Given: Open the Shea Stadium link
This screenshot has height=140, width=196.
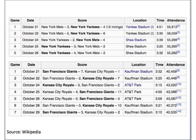Looking at the screenshot, I should 136,40.
